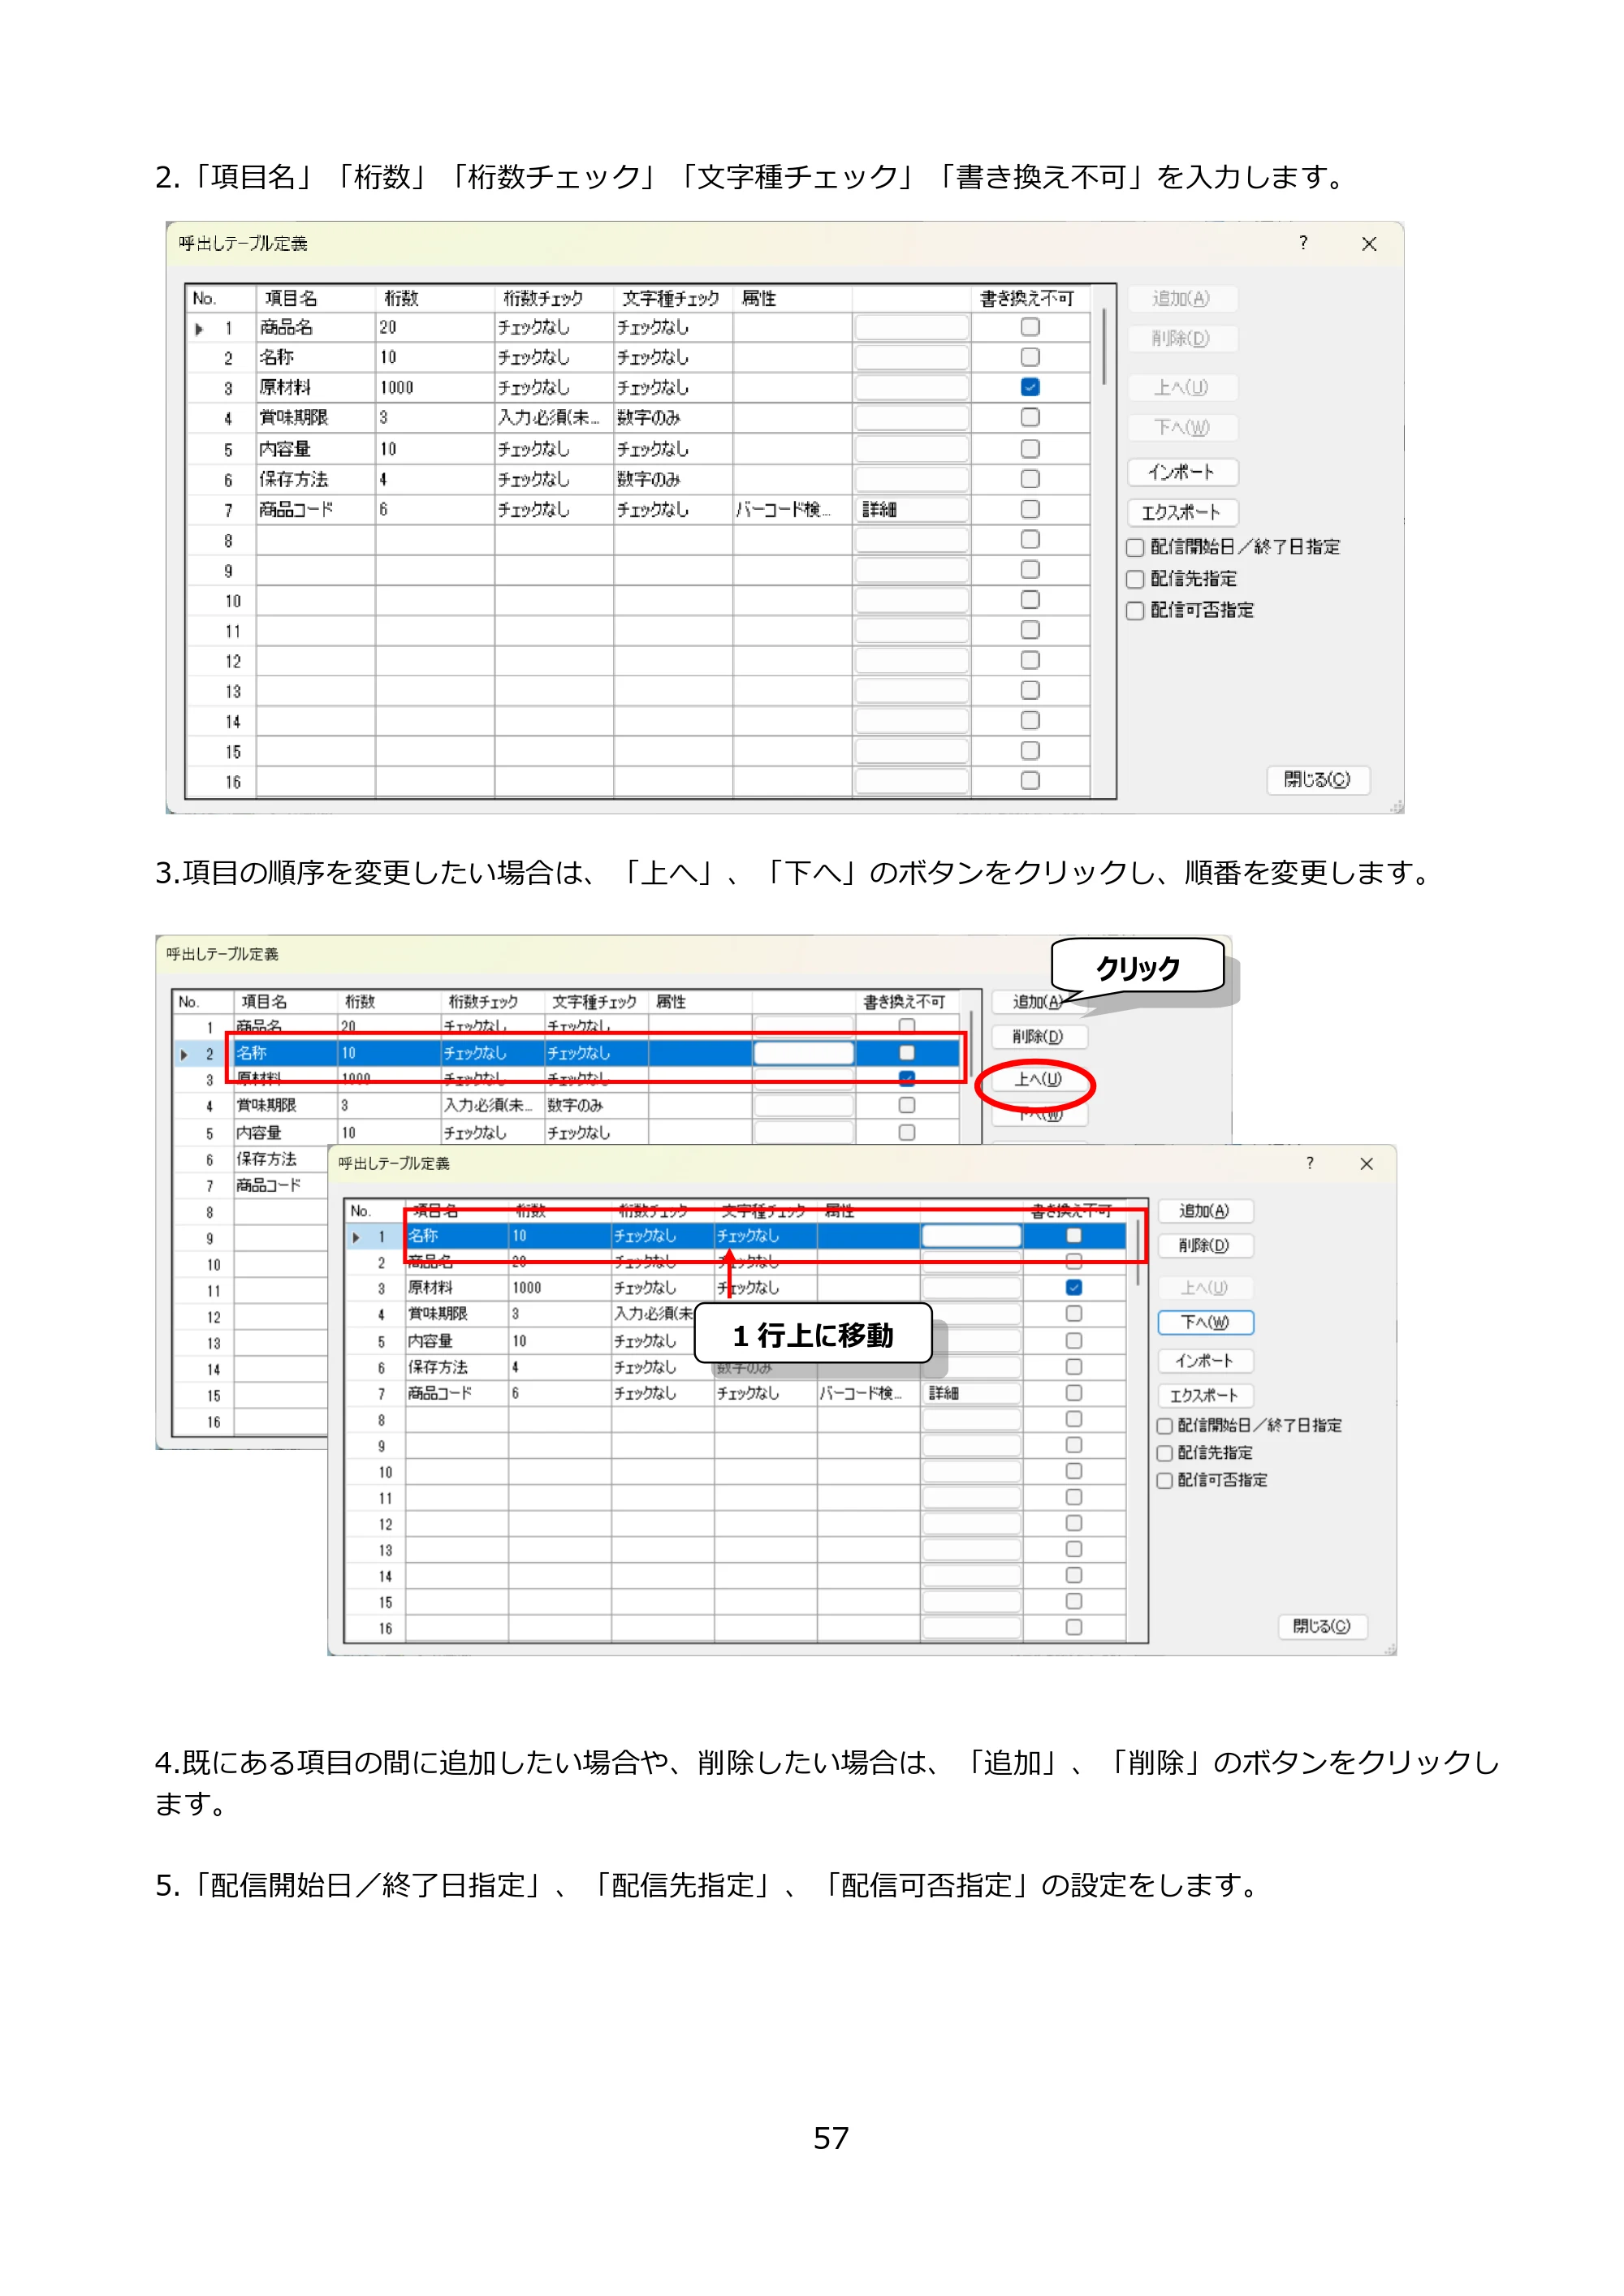
Task: Click インポート button in step 3 front dialog
Action: click(1204, 1361)
